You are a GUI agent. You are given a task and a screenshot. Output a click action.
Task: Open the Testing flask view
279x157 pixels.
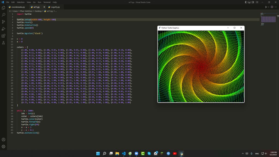(x=3, y=43)
